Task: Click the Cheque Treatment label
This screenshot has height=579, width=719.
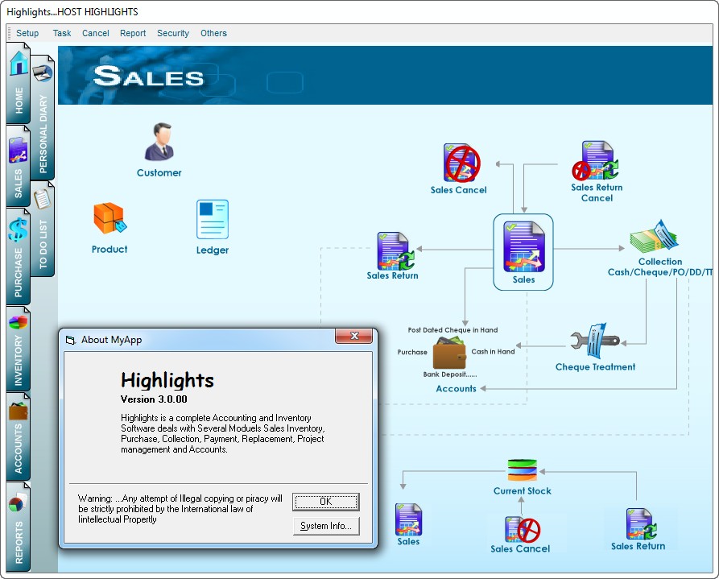Action: tap(595, 366)
